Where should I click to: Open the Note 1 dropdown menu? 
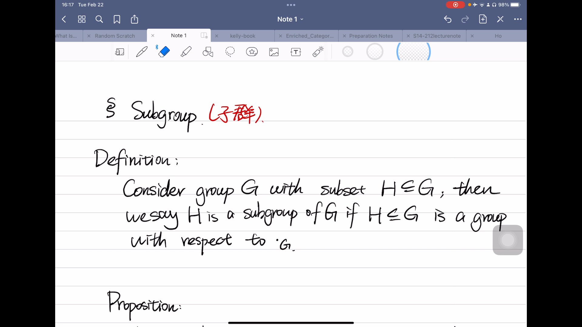point(291,19)
